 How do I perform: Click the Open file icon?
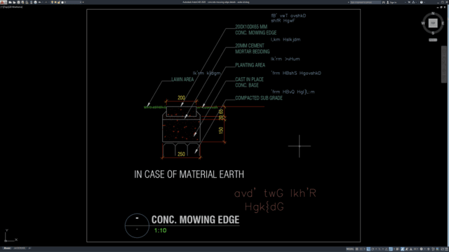click(14, 2)
